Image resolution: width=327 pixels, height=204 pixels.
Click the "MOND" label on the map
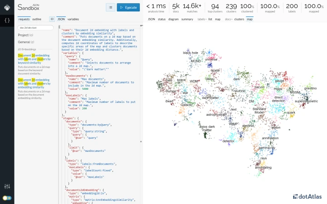point(196,61)
